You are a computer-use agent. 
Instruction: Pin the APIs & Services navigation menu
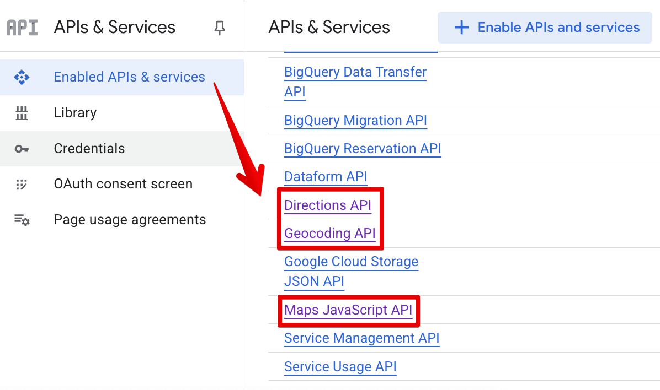coord(219,28)
